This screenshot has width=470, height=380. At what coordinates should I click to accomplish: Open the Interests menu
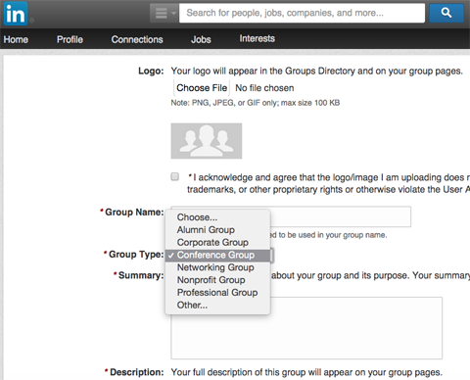pos(258,38)
